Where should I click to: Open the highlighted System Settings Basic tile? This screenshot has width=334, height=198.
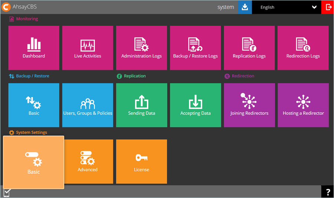click(x=34, y=162)
